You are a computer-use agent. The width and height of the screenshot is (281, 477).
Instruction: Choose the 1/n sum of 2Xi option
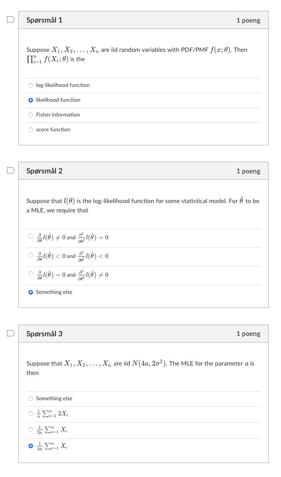coord(31,413)
